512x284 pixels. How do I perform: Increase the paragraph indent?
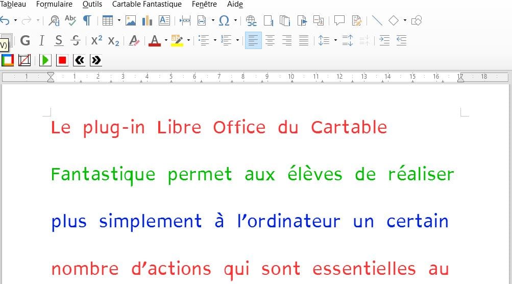[384, 40]
